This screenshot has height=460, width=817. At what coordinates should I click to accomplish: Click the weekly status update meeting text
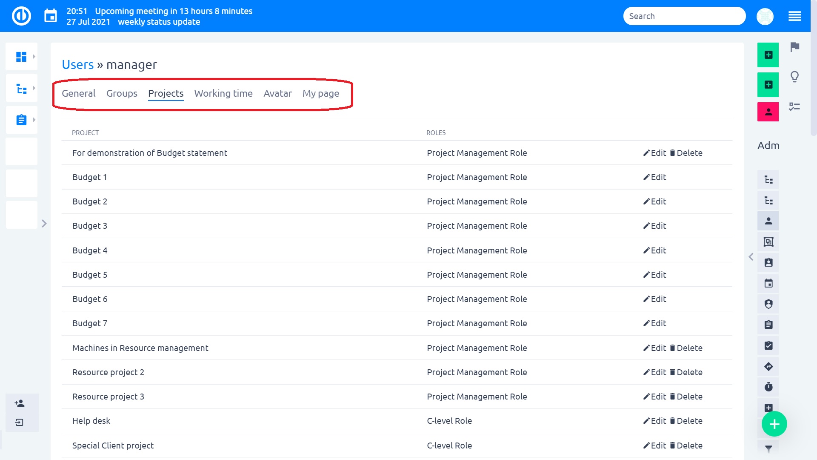(159, 22)
